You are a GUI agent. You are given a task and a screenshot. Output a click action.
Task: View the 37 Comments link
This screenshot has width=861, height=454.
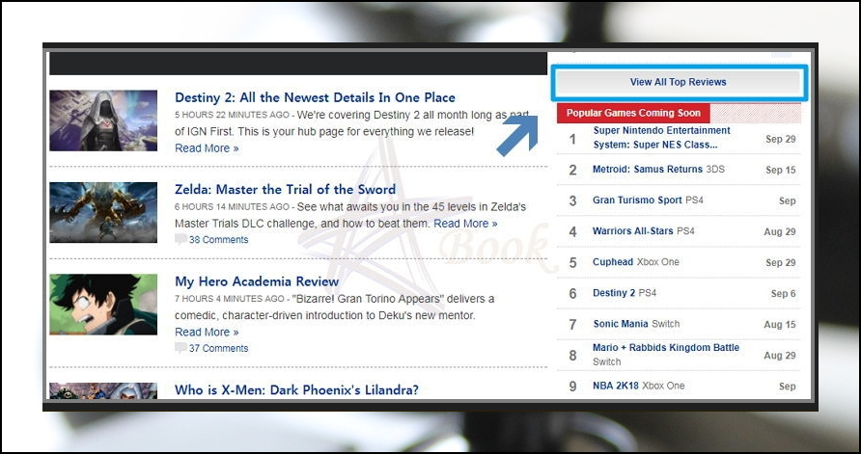[218, 348]
